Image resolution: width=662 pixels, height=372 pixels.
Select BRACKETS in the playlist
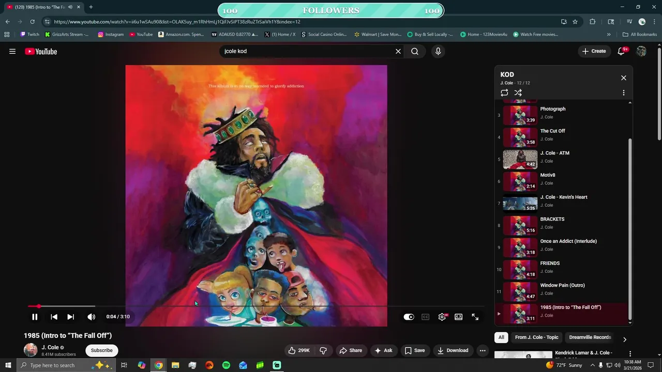[562, 225]
